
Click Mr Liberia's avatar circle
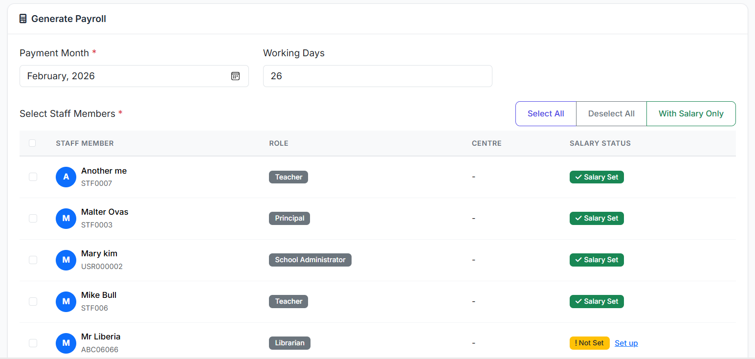pyautogui.click(x=66, y=343)
